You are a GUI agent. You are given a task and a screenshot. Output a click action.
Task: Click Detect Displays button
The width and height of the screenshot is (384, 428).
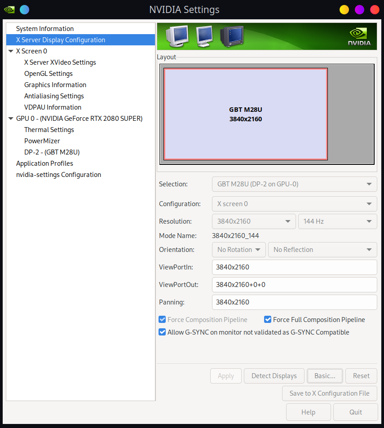tap(274, 376)
